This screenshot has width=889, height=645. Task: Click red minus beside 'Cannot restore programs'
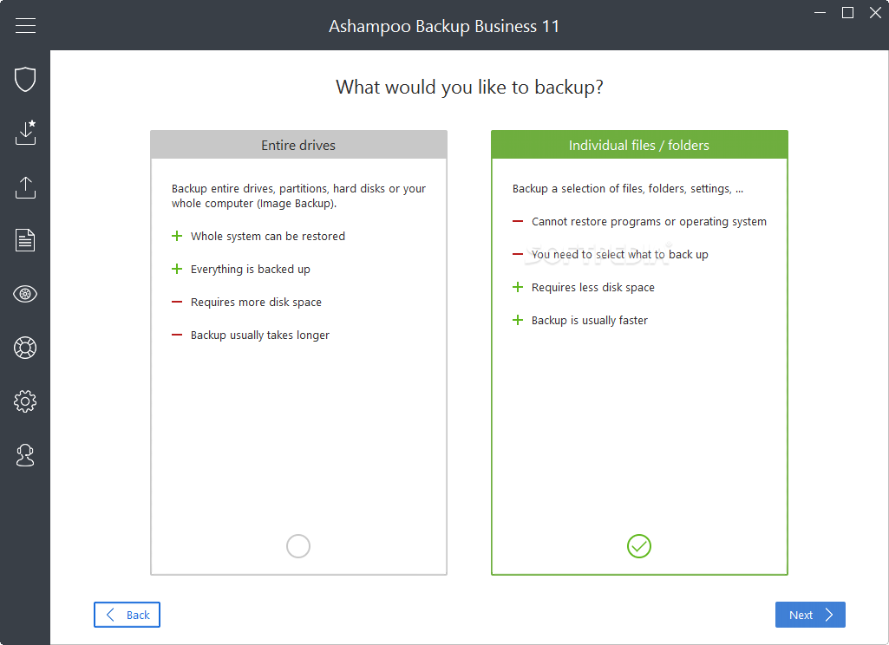pos(518,222)
